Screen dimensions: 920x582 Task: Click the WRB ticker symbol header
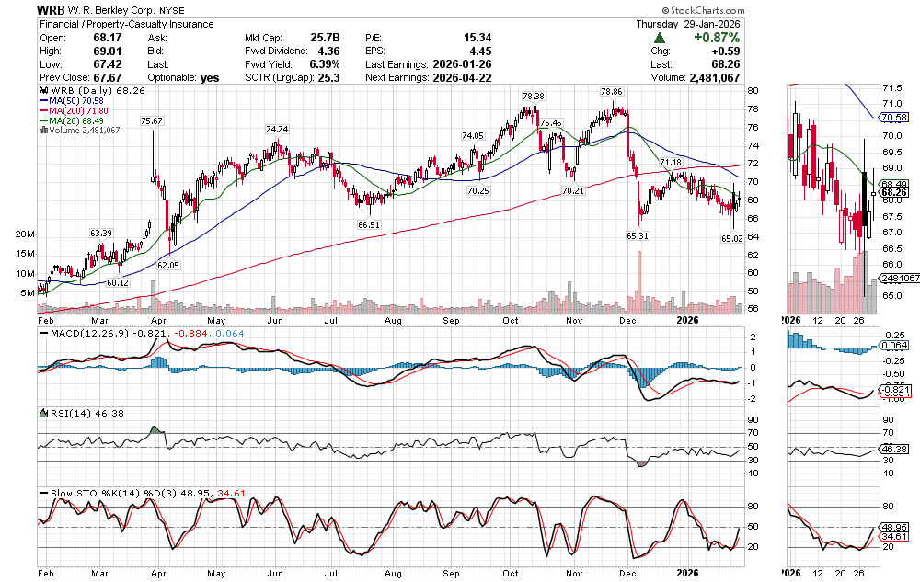click(x=52, y=9)
